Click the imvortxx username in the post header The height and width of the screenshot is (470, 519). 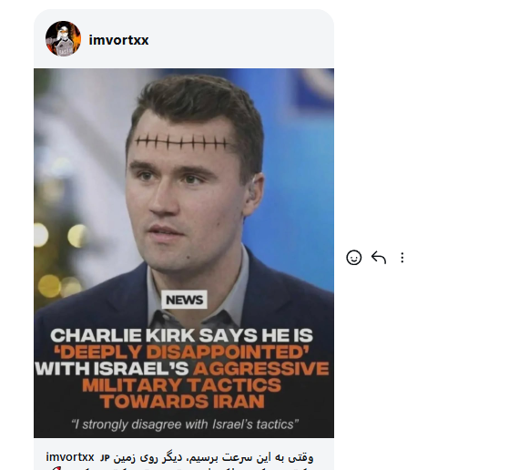(x=118, y=40)
